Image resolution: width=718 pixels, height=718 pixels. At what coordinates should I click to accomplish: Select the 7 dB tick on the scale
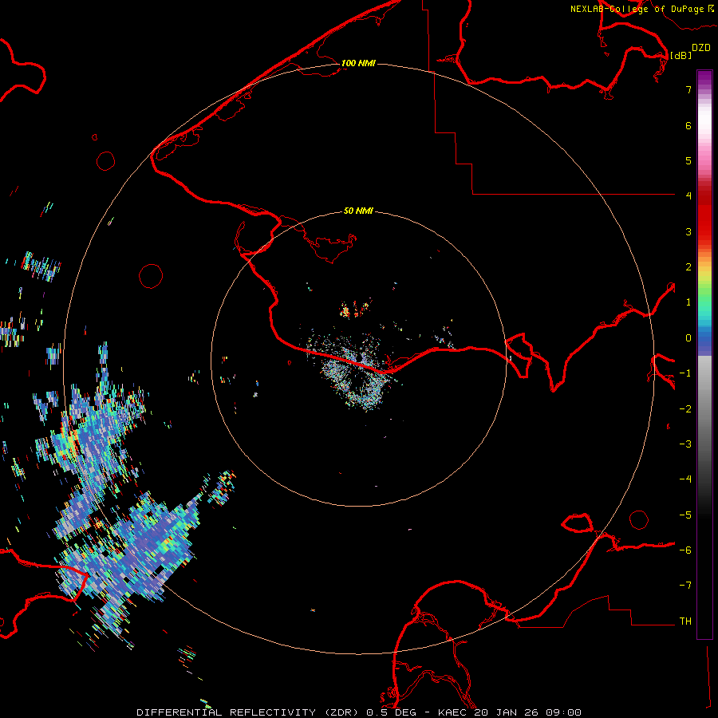point(688,89)
